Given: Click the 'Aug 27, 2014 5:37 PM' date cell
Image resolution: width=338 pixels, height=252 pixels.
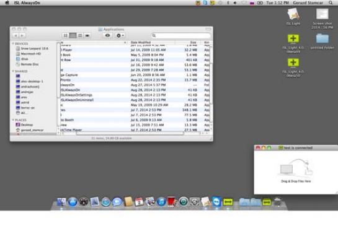Looking at the screenshot, I should [x=148, y=85].
